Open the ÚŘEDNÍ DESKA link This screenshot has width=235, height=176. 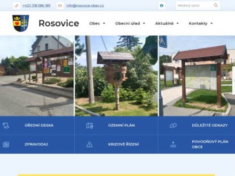coord(39,125)
